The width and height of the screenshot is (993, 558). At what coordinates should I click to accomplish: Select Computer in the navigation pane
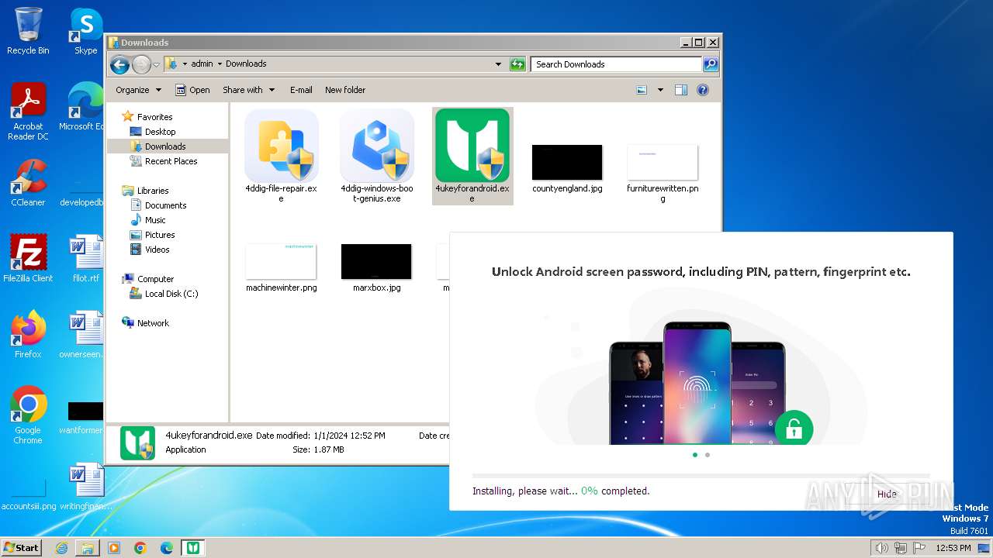click(x=155, y=279)
